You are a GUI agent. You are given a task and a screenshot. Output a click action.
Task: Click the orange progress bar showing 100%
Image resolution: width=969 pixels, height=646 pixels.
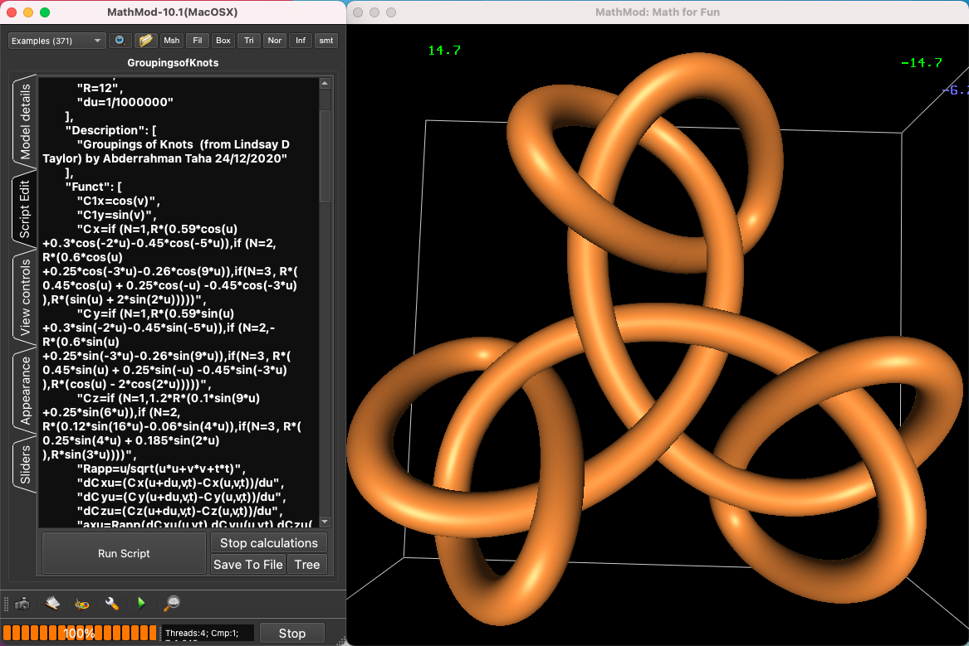point(79,632)
